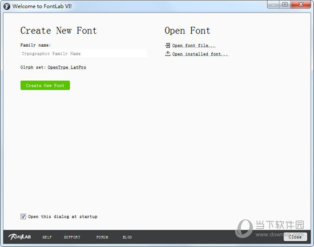Click the Family name input field
The height and width of the screenshot is (247, 314).
(x=83, y=54)
